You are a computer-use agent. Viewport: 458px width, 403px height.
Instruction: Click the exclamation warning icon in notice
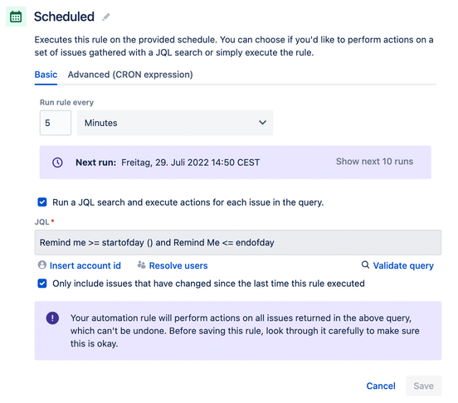click(x=52, y=318)
